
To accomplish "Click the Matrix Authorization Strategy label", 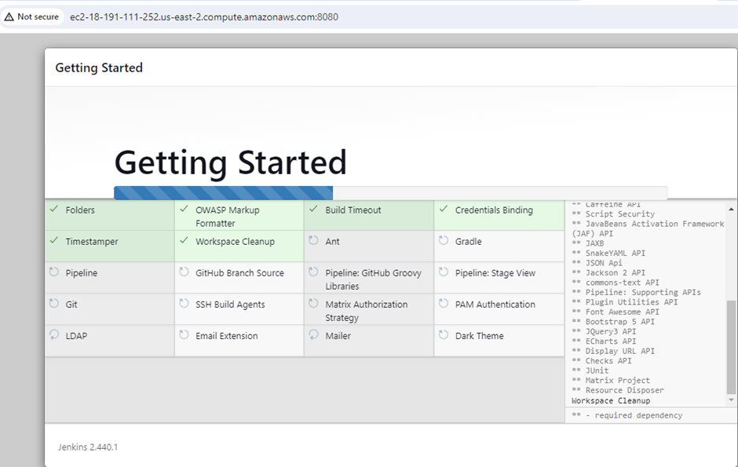I will [366, 312].
